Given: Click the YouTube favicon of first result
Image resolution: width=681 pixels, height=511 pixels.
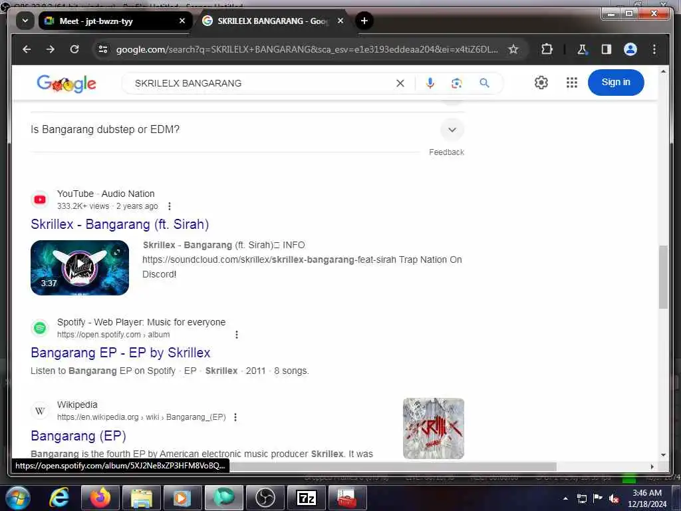Looking at the screenshot, I should 40,200.
